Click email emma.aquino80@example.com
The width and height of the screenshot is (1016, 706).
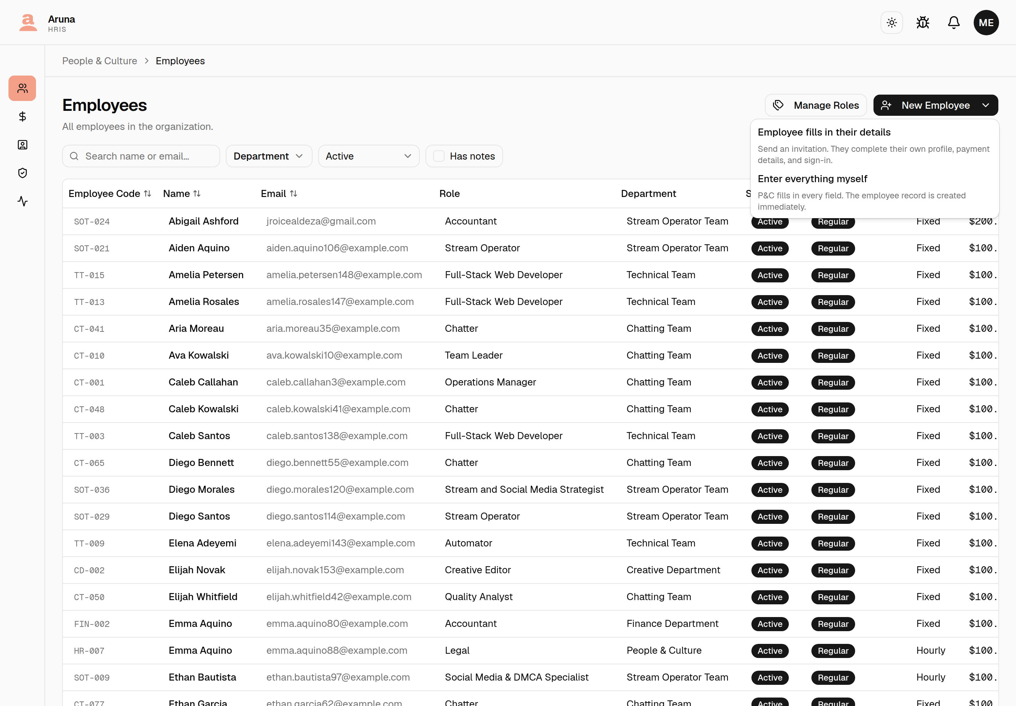click(337, 624)
